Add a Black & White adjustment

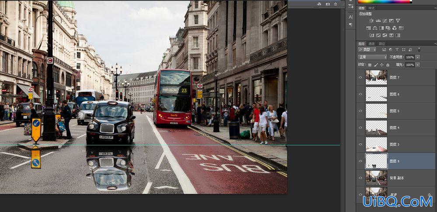coord(382,28)
